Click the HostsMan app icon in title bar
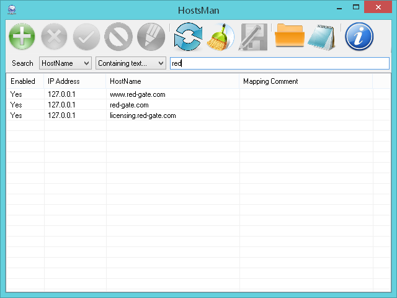The image size is (397, 298). pyautogui.click(x=12, y=10)
